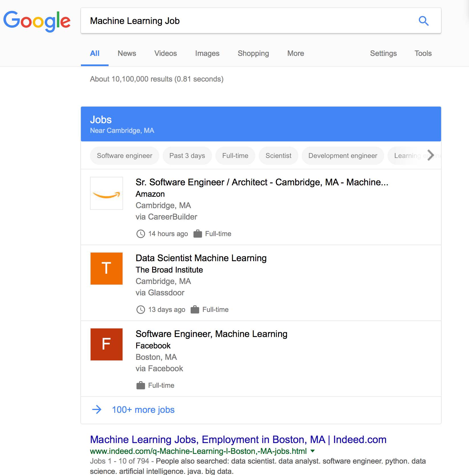Open the Data Scientist Machine Learning listing
Viewport: 469px width, 475px height.
tap(201, 258)
